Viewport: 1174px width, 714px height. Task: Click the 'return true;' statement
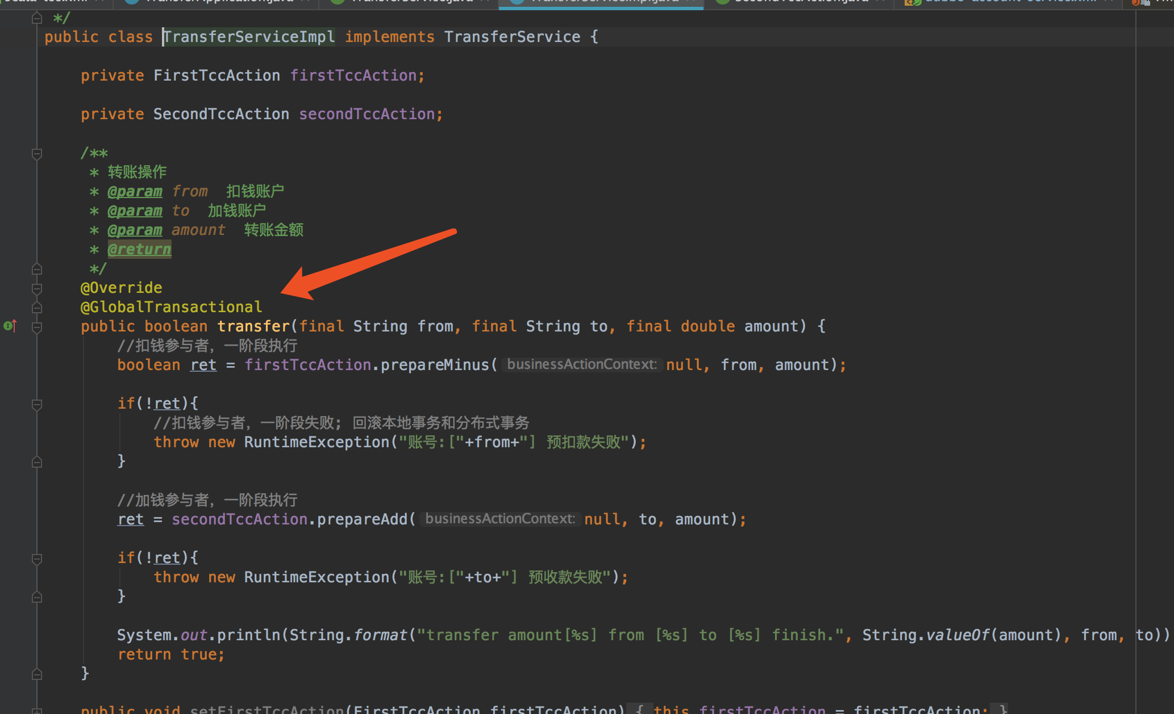coord(171,654)
